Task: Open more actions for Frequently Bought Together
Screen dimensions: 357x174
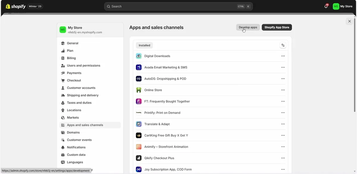Action: coord(283,101)
